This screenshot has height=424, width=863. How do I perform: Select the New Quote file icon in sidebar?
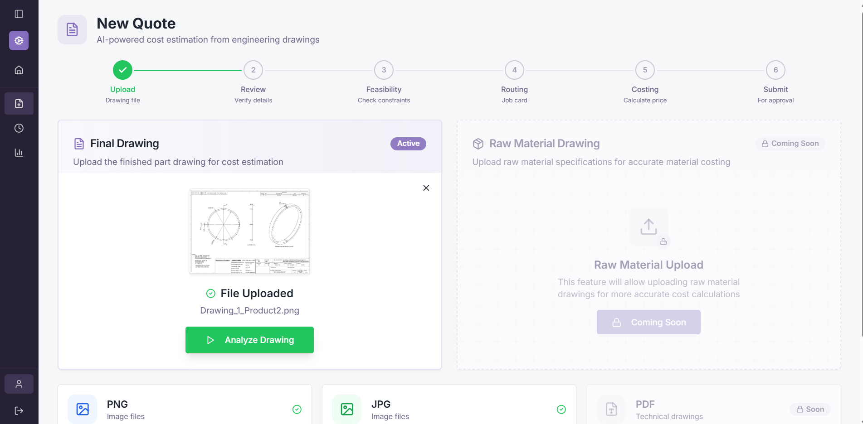pyautogui.click(x=19, y=104)
